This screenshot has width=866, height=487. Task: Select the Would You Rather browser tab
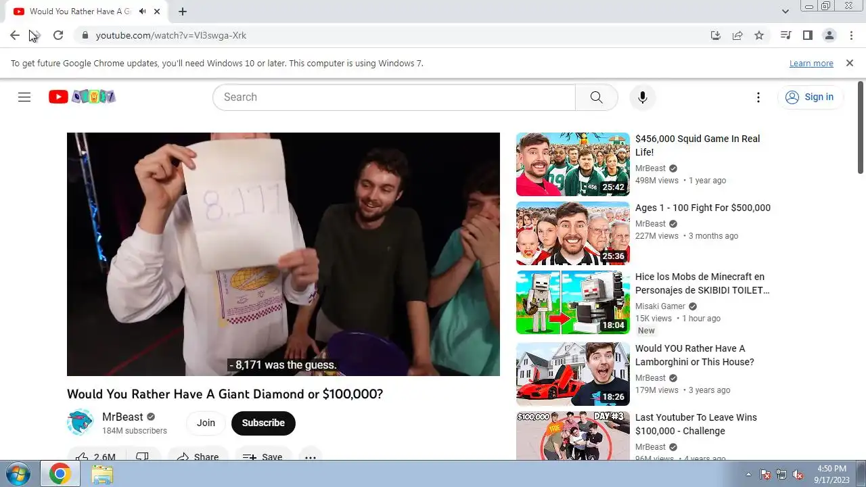80,11
